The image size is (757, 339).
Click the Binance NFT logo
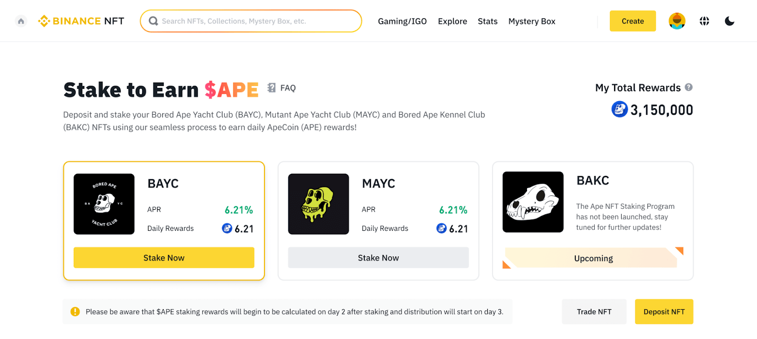(x=80, y=21)
